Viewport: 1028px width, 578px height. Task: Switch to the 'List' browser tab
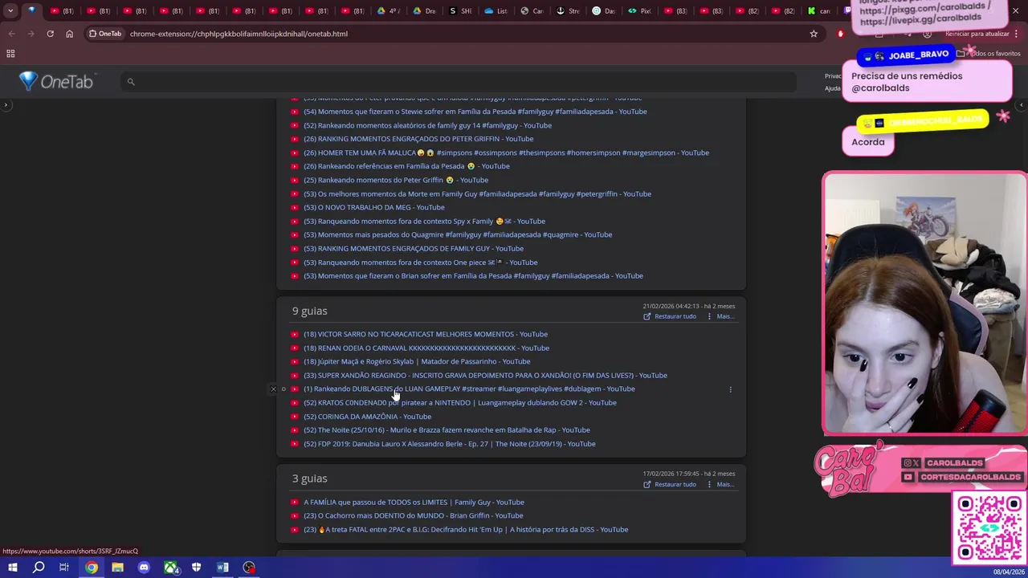point(496,11)
